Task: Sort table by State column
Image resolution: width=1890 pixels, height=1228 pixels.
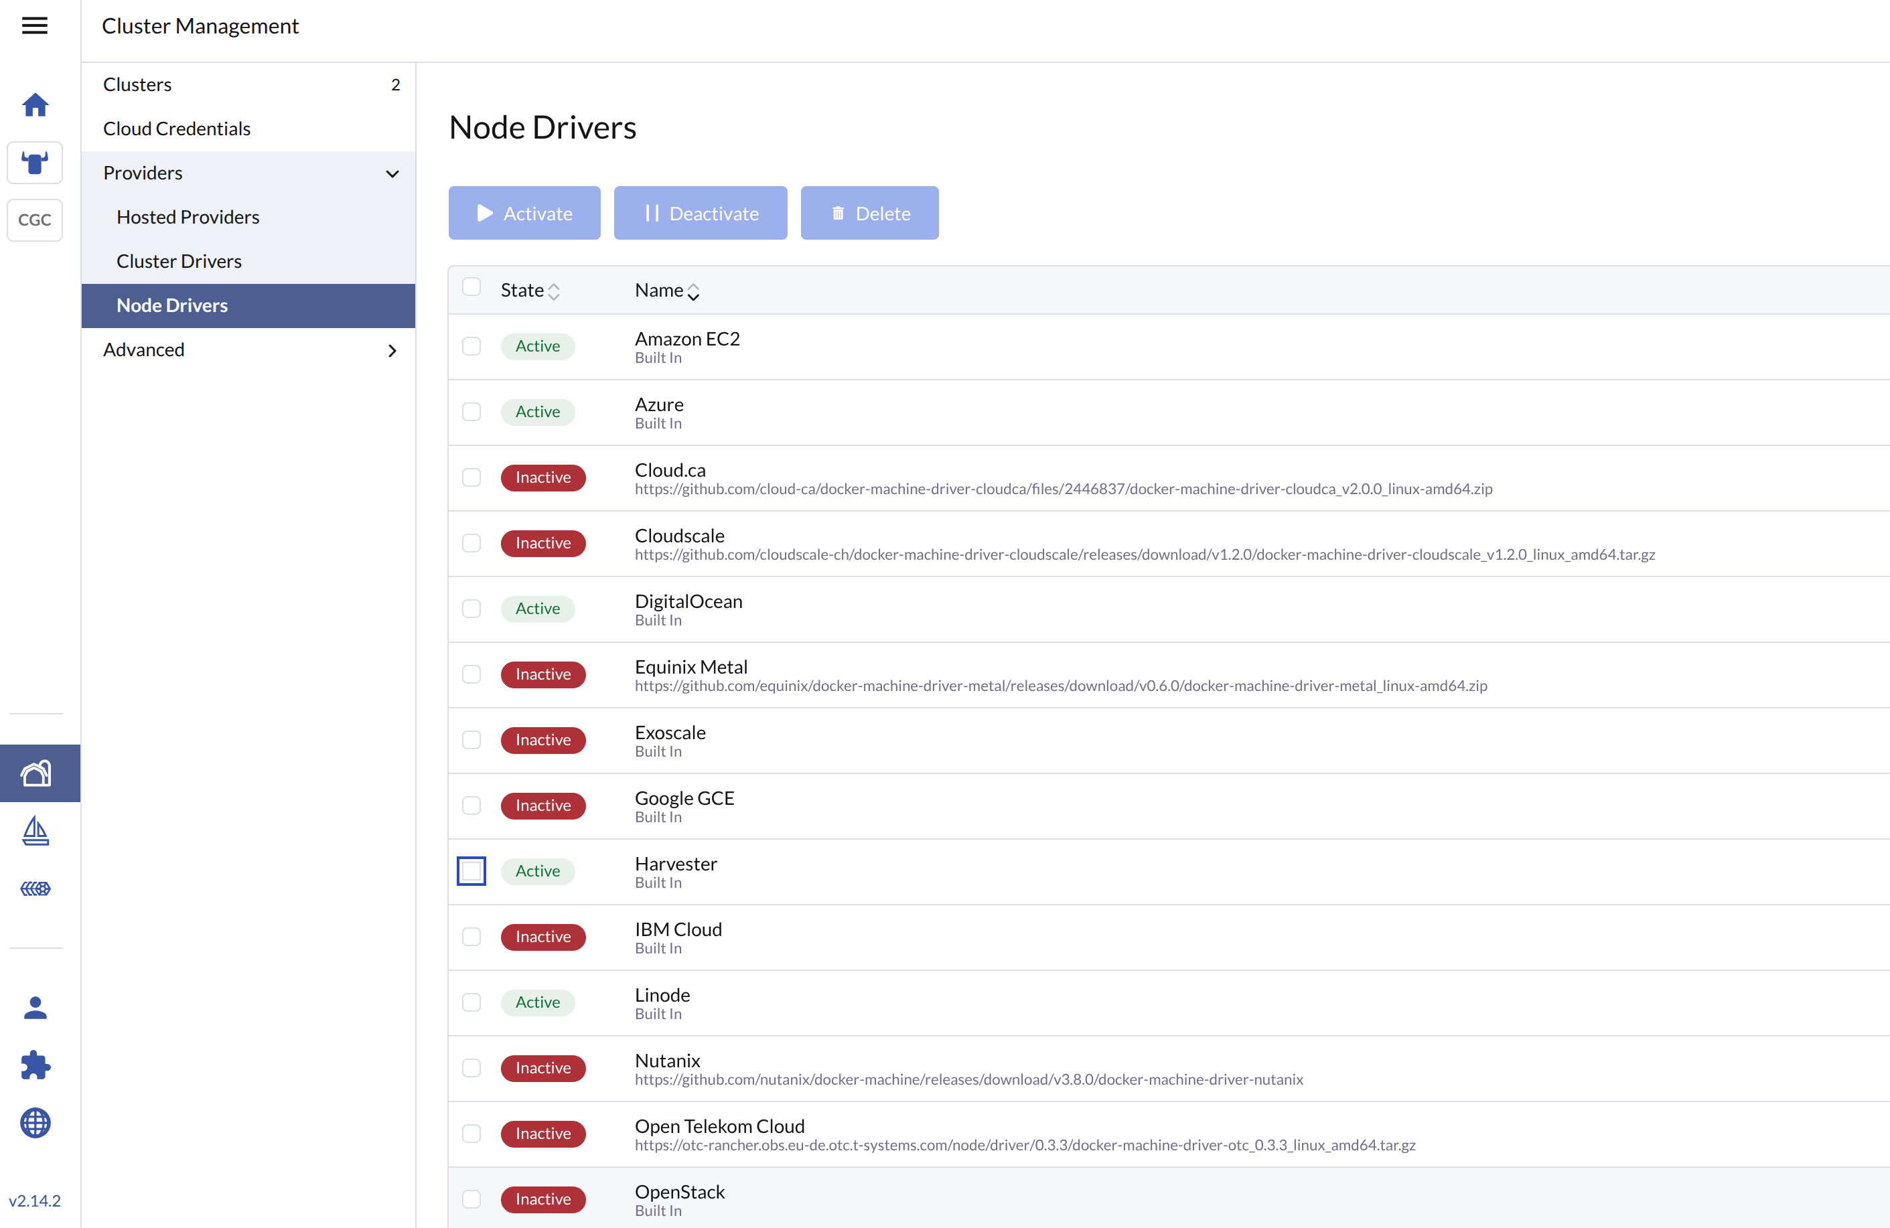Action: point(530,291)
